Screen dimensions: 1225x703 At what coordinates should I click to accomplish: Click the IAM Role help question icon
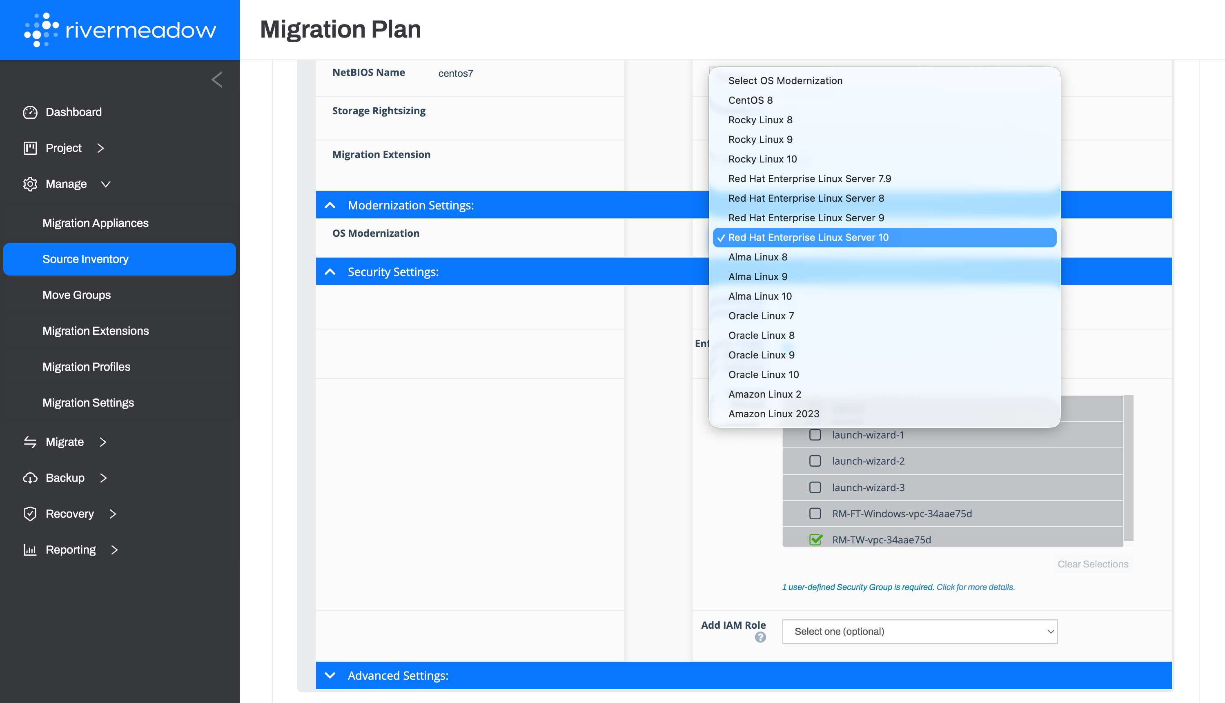click(760, 637)
